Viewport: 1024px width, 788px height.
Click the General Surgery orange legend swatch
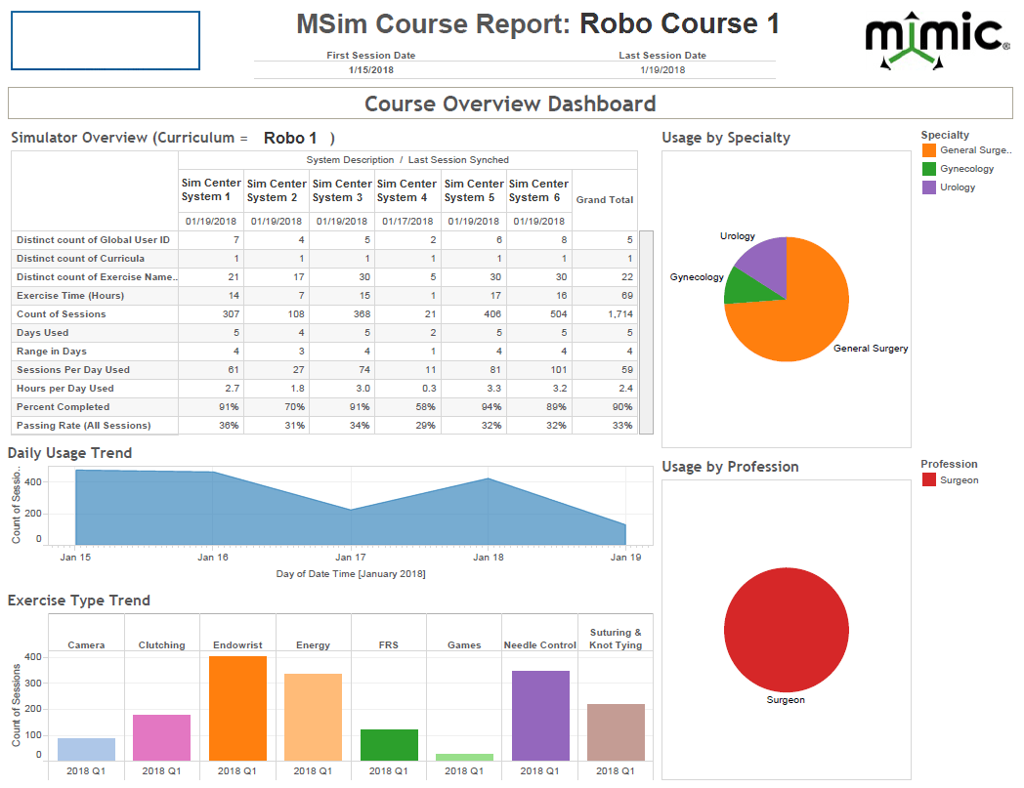[928, 150]
